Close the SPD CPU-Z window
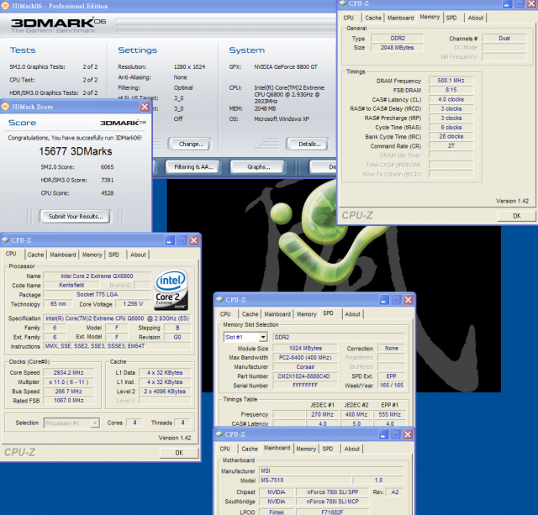The width and height of the screenshot is (538, 515). [409, 300]
